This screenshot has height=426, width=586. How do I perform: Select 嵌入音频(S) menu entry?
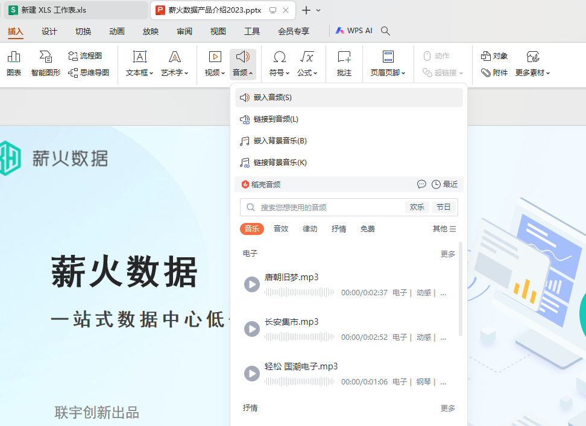[x=349, y=98]
